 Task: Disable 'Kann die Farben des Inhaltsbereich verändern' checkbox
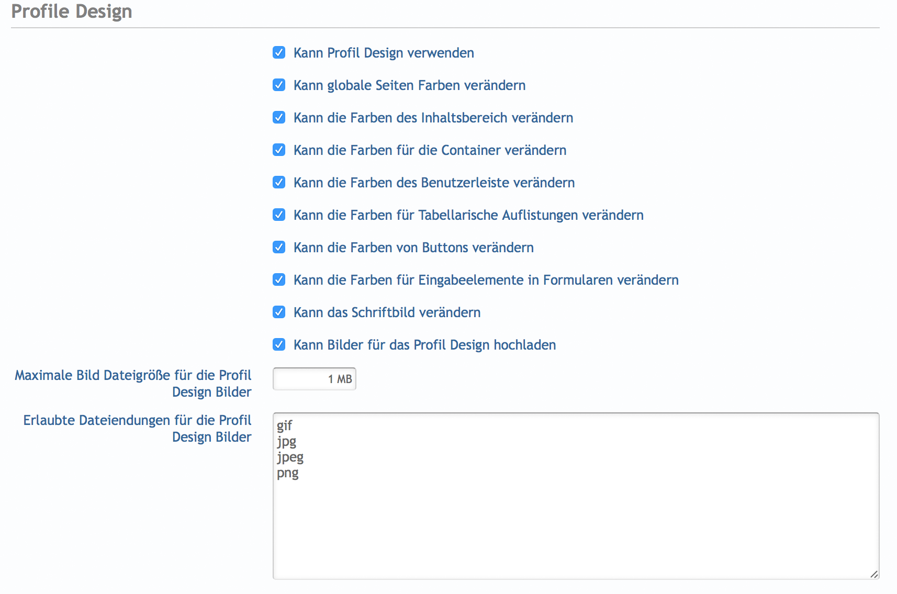click(279, 118)
